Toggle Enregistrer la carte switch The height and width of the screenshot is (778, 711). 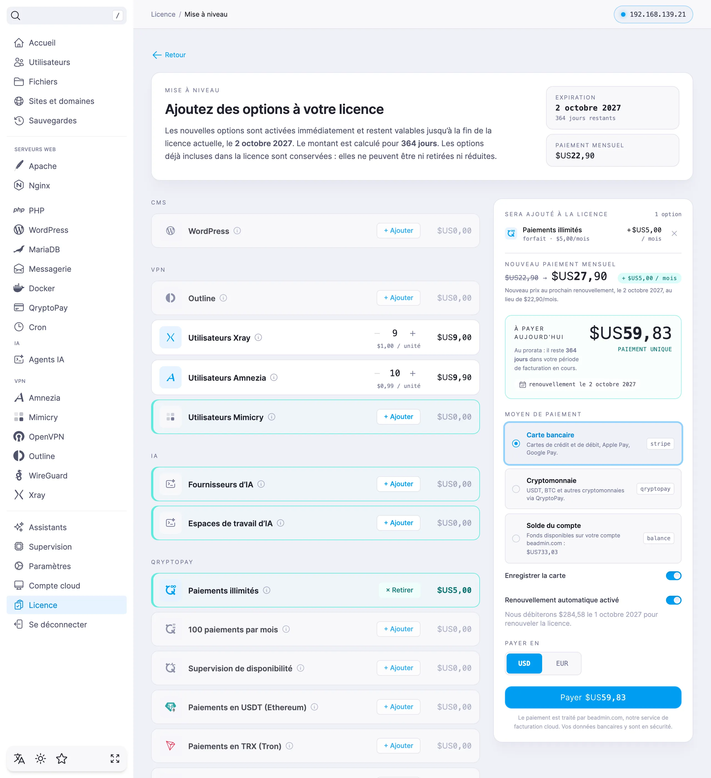pos(674,576)
